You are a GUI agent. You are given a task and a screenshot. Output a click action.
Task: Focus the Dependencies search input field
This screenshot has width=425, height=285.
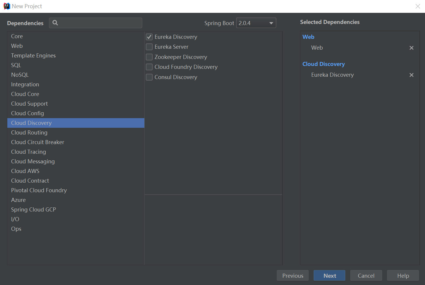tap(96, 23)
